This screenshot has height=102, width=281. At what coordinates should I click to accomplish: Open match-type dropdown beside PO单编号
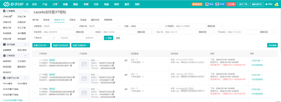(x=215, y=26)
